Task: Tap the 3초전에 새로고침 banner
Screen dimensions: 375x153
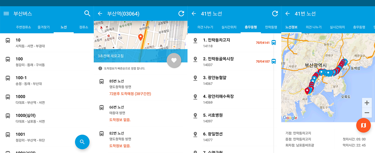Action: (141, 56)
